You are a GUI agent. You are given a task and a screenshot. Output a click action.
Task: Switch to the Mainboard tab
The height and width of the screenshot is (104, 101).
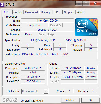[x=31, y=12]
